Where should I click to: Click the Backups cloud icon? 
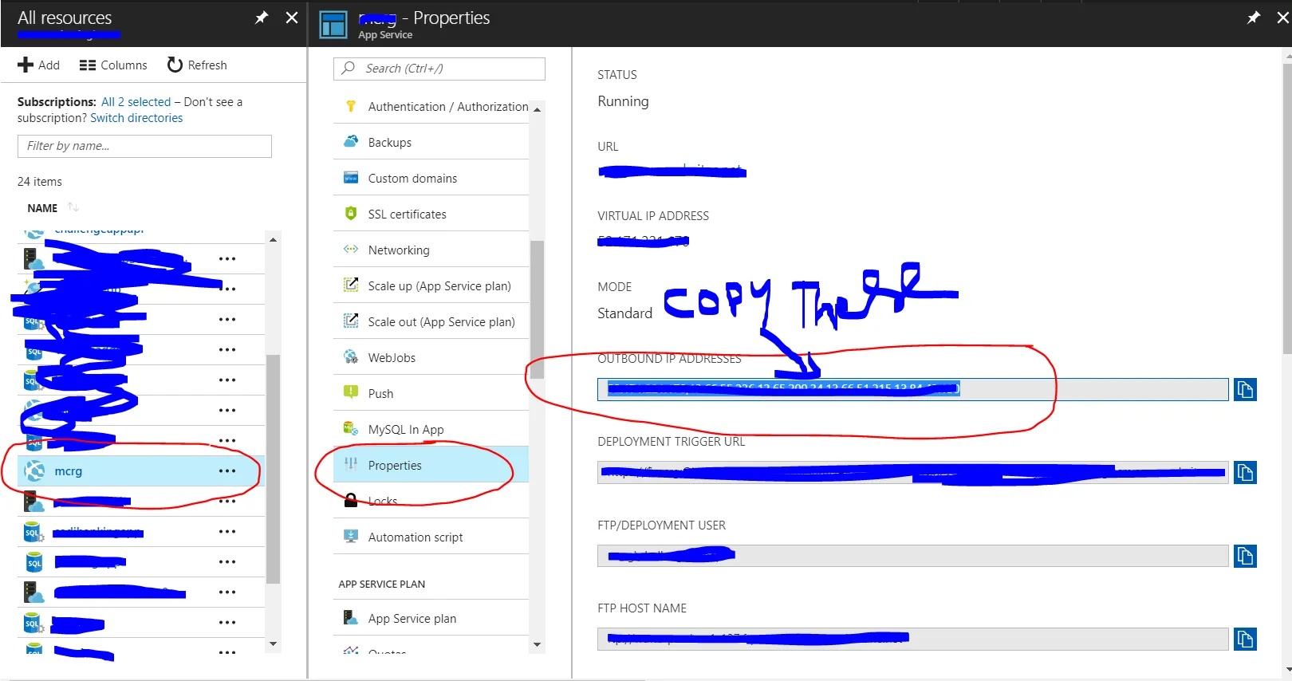351,141
